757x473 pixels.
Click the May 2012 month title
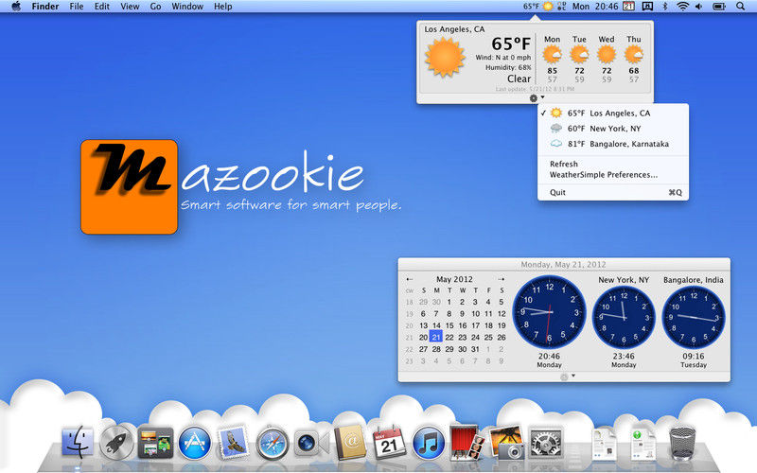coord(454,279)
